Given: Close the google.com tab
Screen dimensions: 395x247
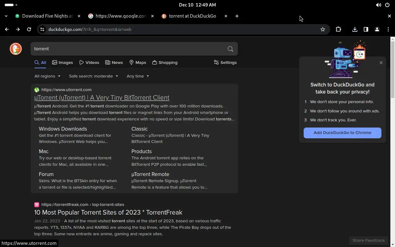Looking at the screenshot, I should pos(152,16).
